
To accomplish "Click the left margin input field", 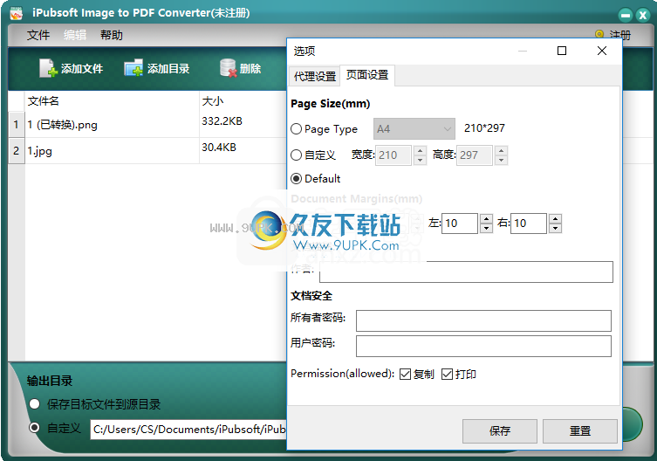I will (x=460, y=224).
